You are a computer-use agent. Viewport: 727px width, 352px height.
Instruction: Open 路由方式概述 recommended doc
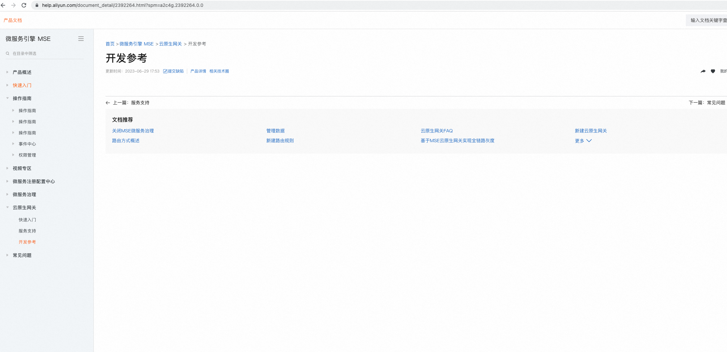pos(126,141)
